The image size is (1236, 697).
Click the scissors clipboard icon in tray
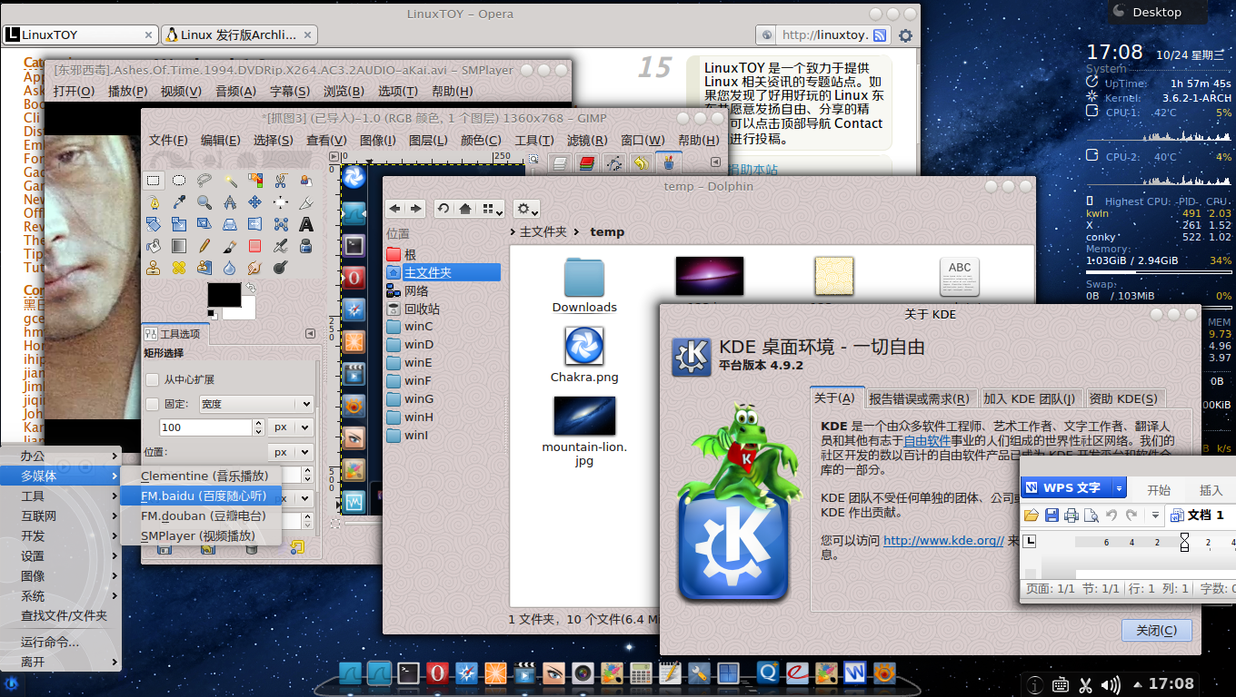pyautogui.click(x=1085, y=684)
